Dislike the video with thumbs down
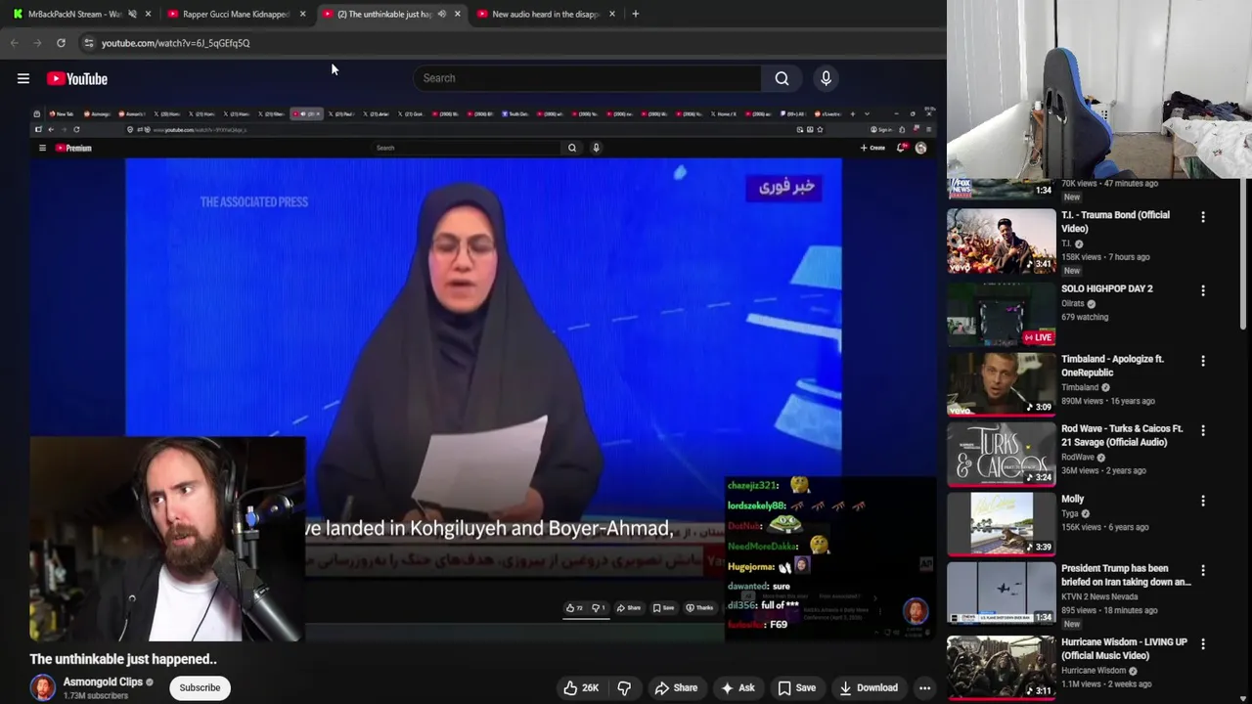 (x=624, y=687)
